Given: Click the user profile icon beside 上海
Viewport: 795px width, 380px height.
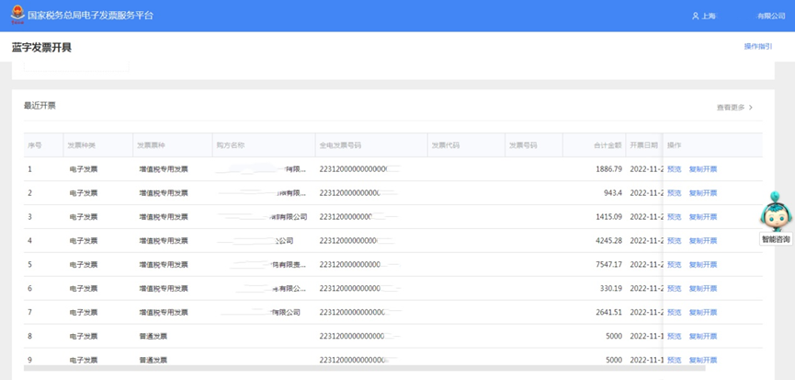Looking at the screenshot, I should tap(695, 17).
